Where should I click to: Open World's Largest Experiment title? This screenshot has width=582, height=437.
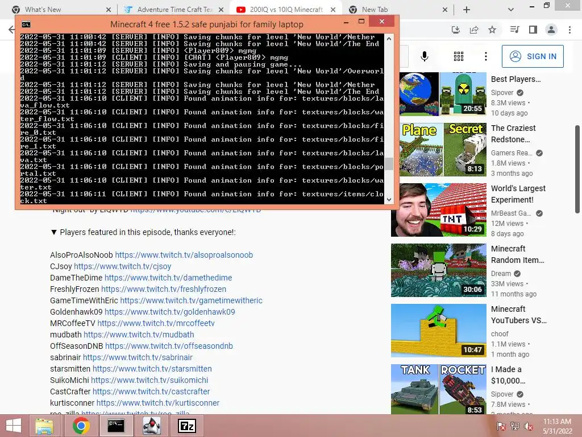518,194
